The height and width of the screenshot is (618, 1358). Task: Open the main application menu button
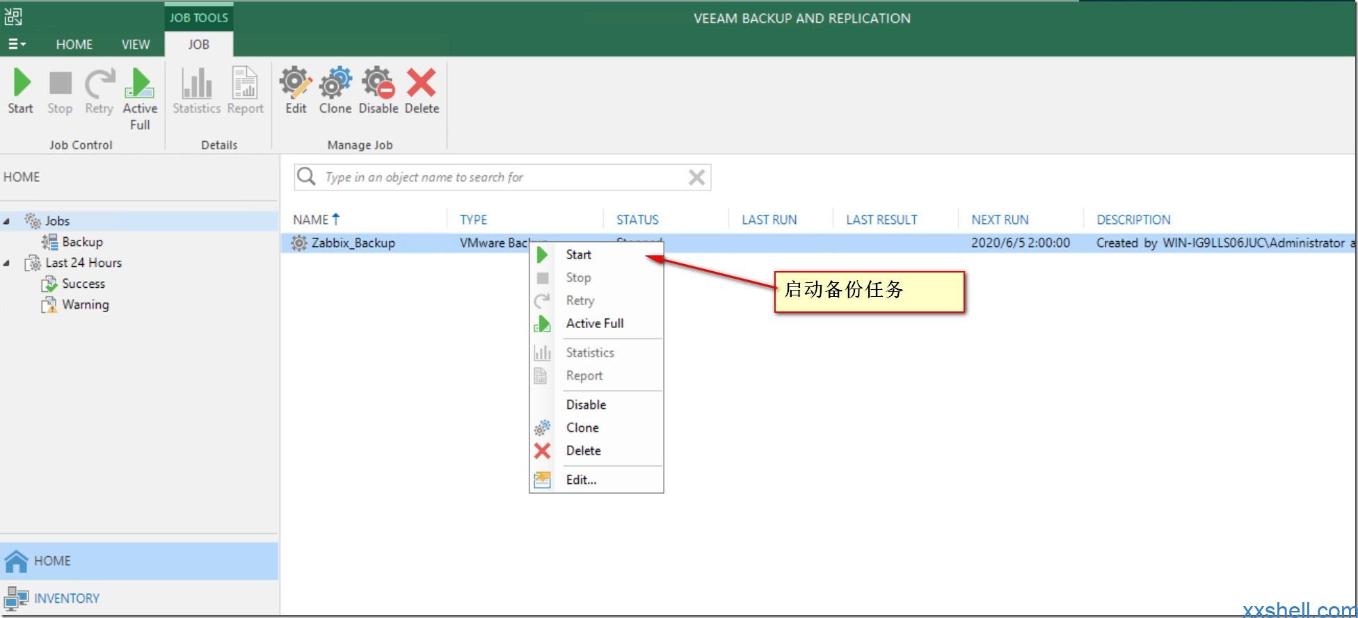pyautogui.click(x=17, y=44)
